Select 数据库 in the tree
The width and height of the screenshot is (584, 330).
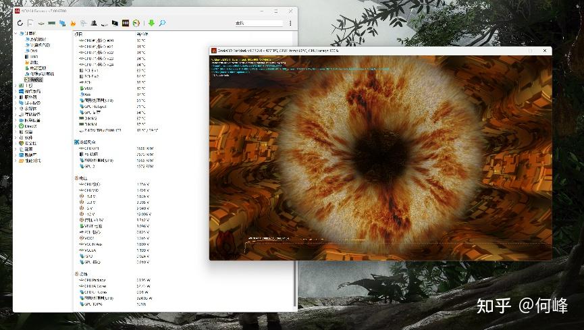point(30,155)
